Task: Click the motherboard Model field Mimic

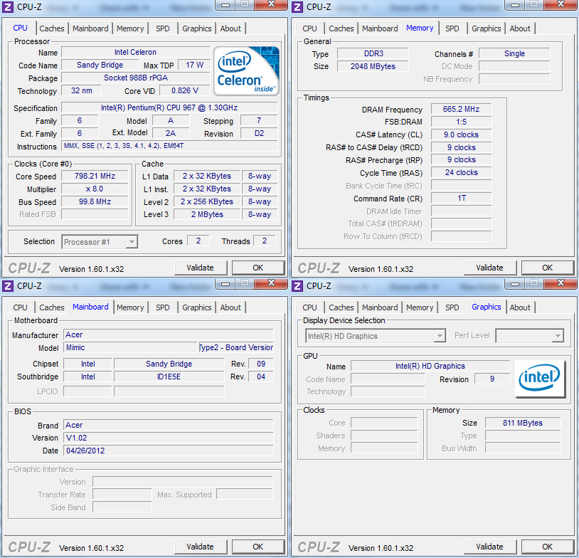Action: [x=131, y=347]
